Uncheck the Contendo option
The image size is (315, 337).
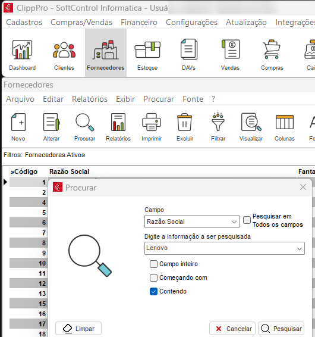(x=153, y=291)
